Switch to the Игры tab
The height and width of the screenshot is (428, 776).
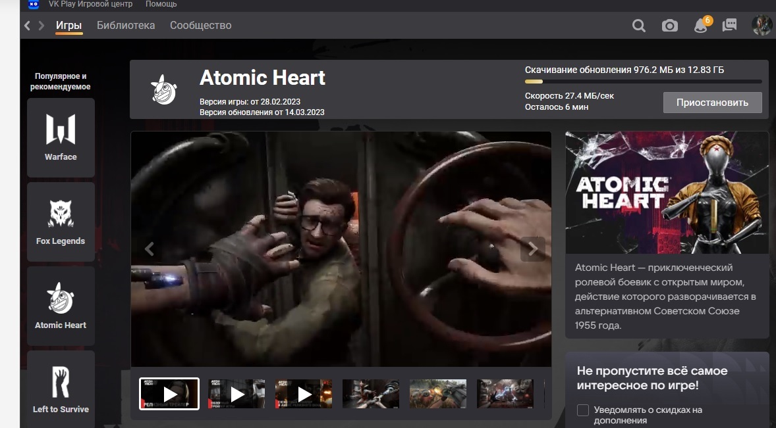click(69, 25)
